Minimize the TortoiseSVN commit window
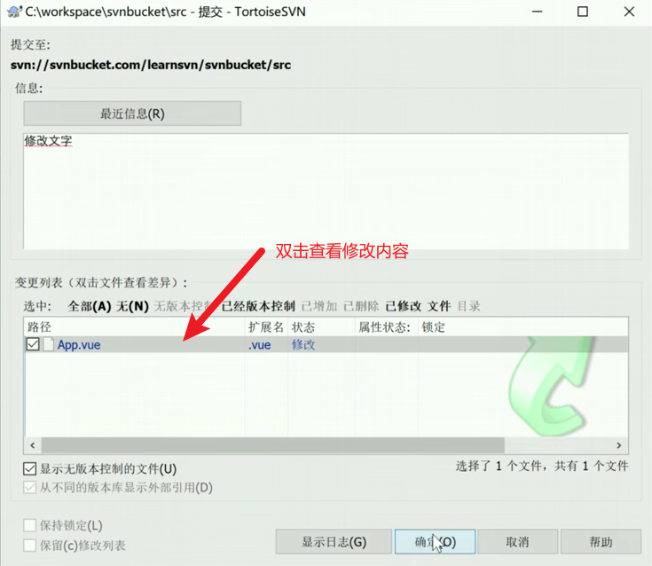The image size is (652, 566). tap(538, 12)
